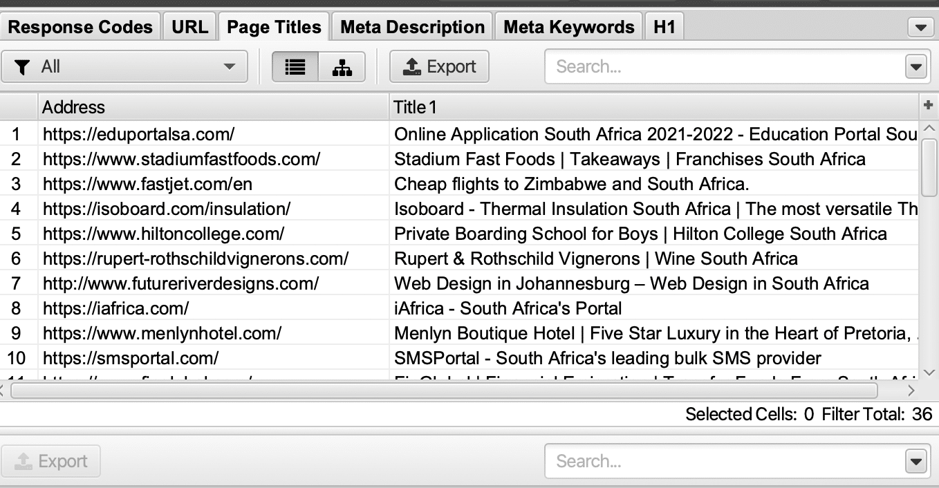Export the page titles list
The image size is (939, 488).
(x=439, y=67)
